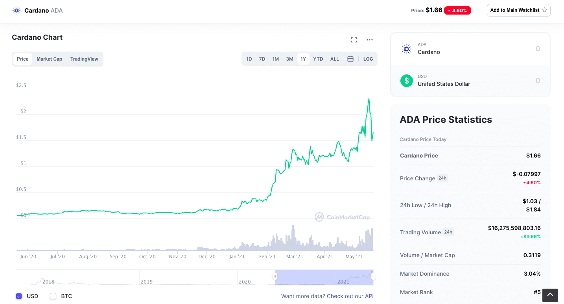Select the 7D time range
The image size is (564, 304).
point(262,59)
